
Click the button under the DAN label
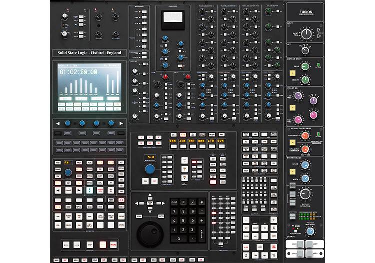pyautogui.click(x=202, y=146)
